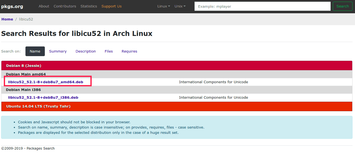Go to the Contributors page
Image resolution: width=355 pixels, height=154 pixels.
65,6
